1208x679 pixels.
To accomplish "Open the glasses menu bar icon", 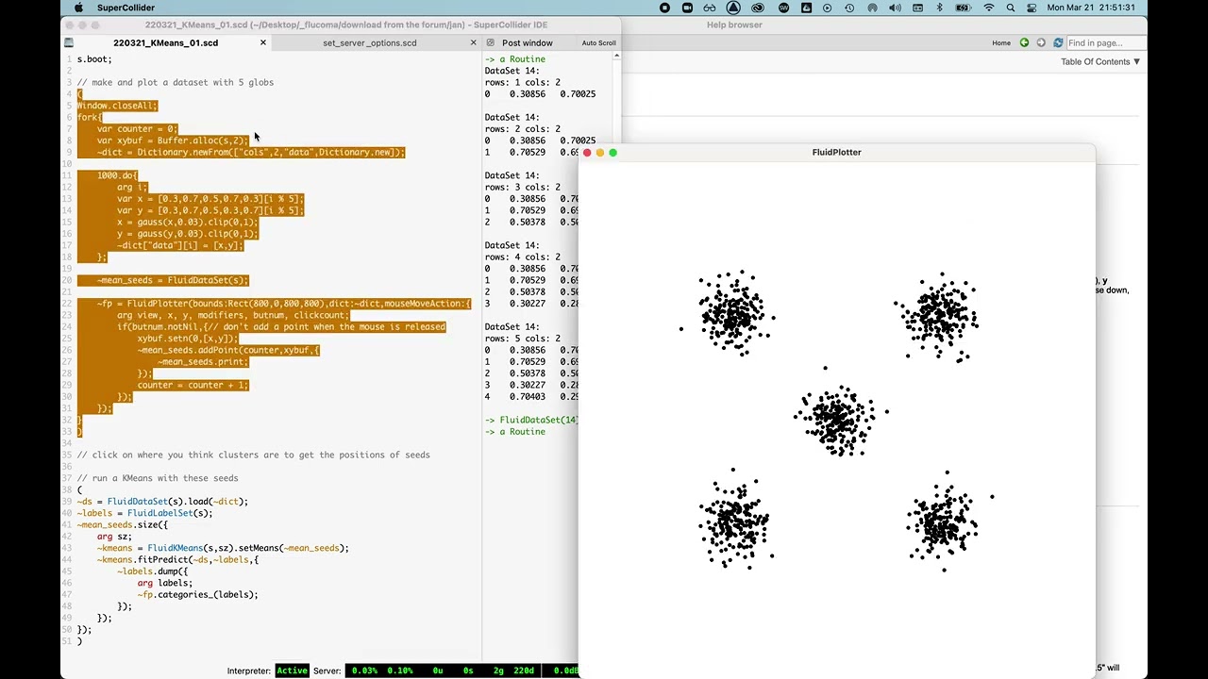I will coord(710,8).
